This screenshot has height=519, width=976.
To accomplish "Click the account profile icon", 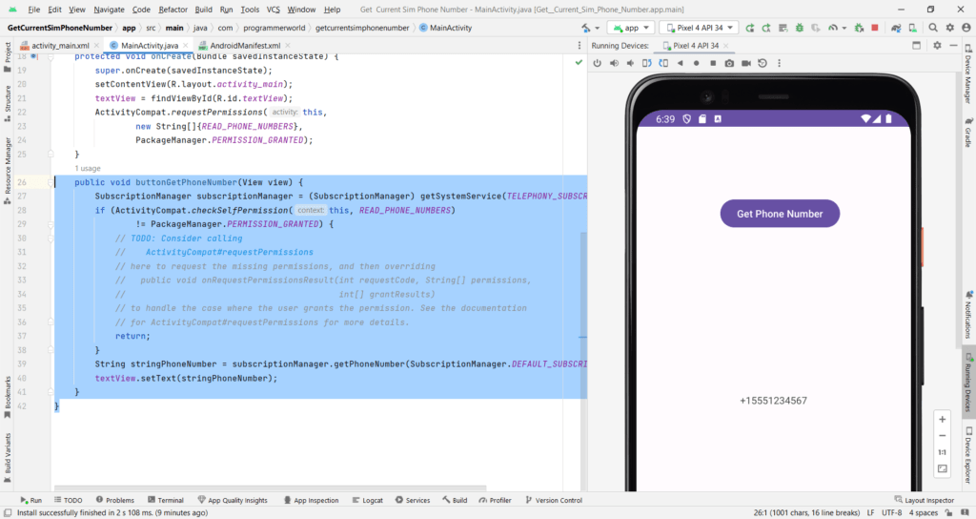I will pyautogui.click(x=966, y=28).
